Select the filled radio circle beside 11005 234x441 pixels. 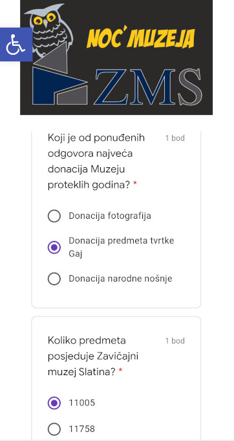coord(54,403)
